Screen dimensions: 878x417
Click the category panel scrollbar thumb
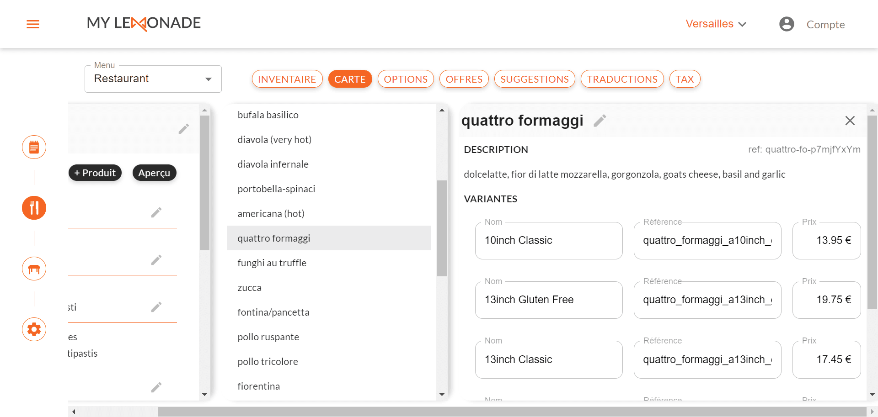(204, 183)
